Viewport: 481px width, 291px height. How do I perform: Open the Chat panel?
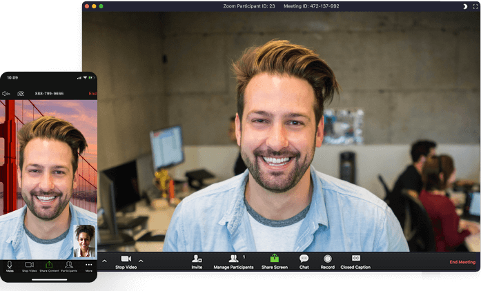click(x=304, y=262)
